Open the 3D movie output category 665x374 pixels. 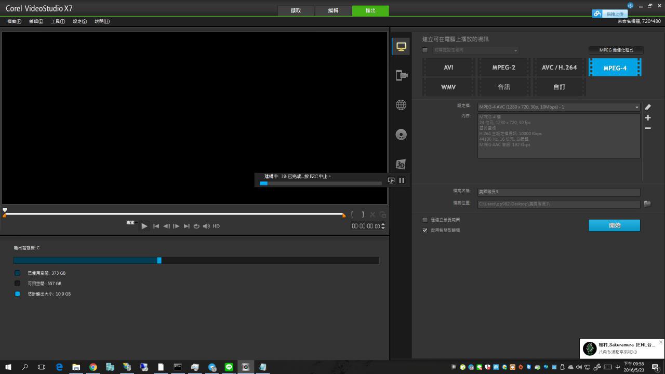click(x=401, y=164)
